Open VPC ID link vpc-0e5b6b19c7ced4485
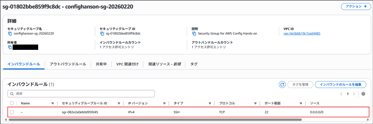This screenshot has height=124, width=373. 302,33
